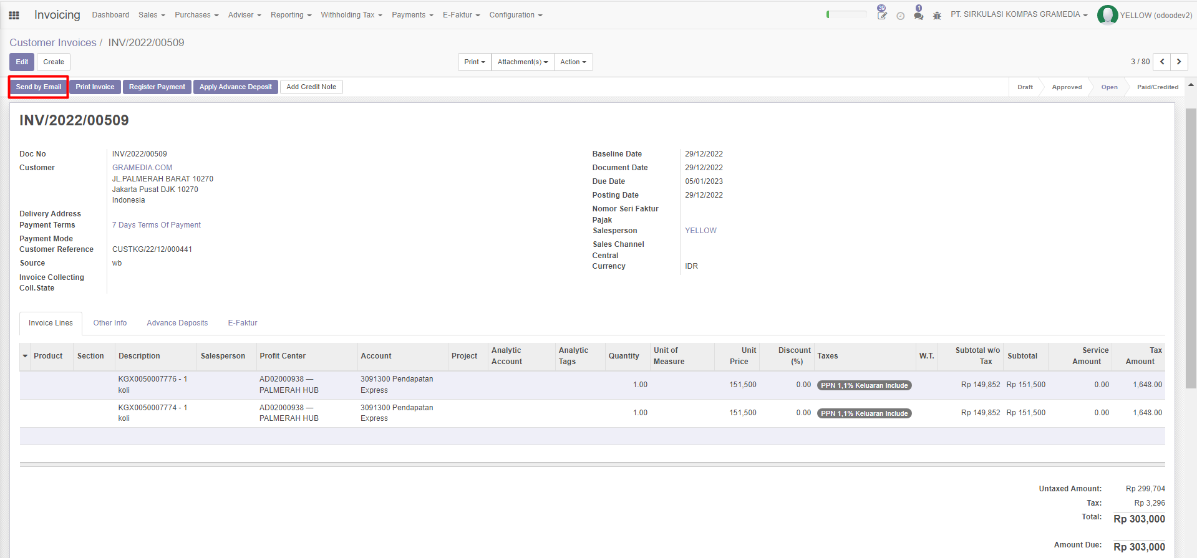This screenshot has height=558, width=1197.
Task: Click the Draft status stage
Action: 1025,87
